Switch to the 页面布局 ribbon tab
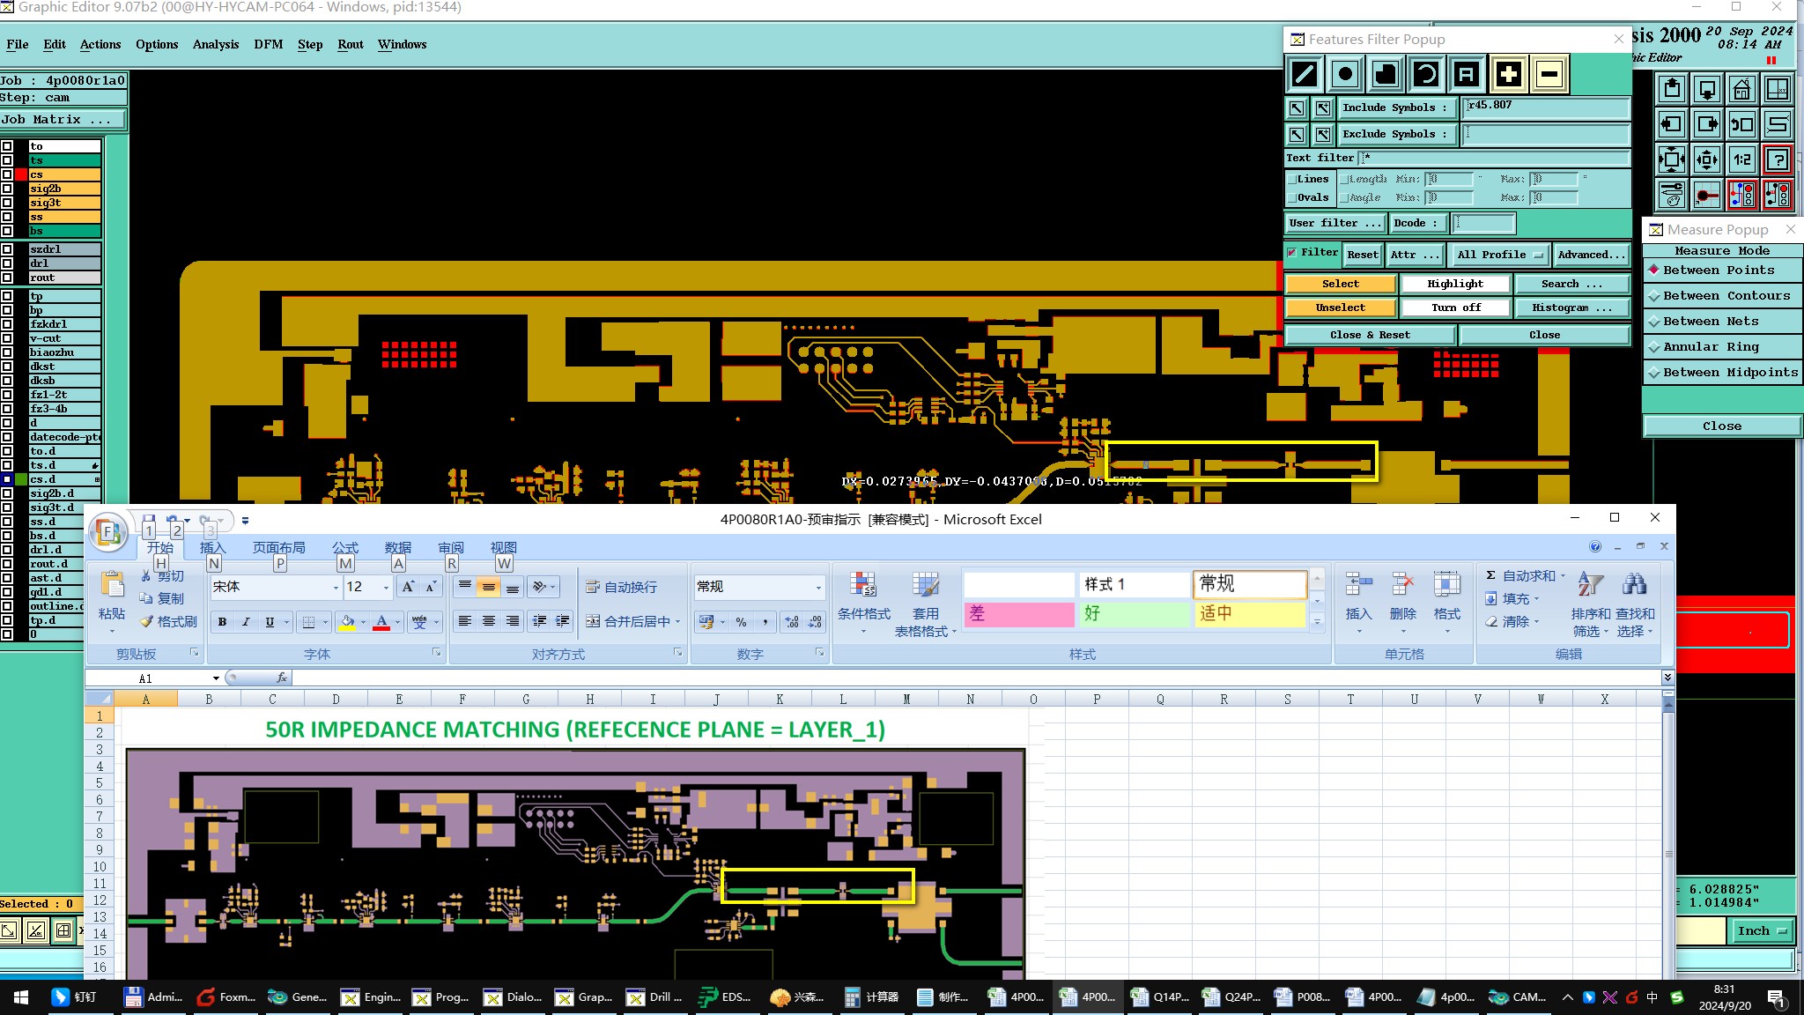This screenshot has width=1804, height=1015. (x=278, y=548)
